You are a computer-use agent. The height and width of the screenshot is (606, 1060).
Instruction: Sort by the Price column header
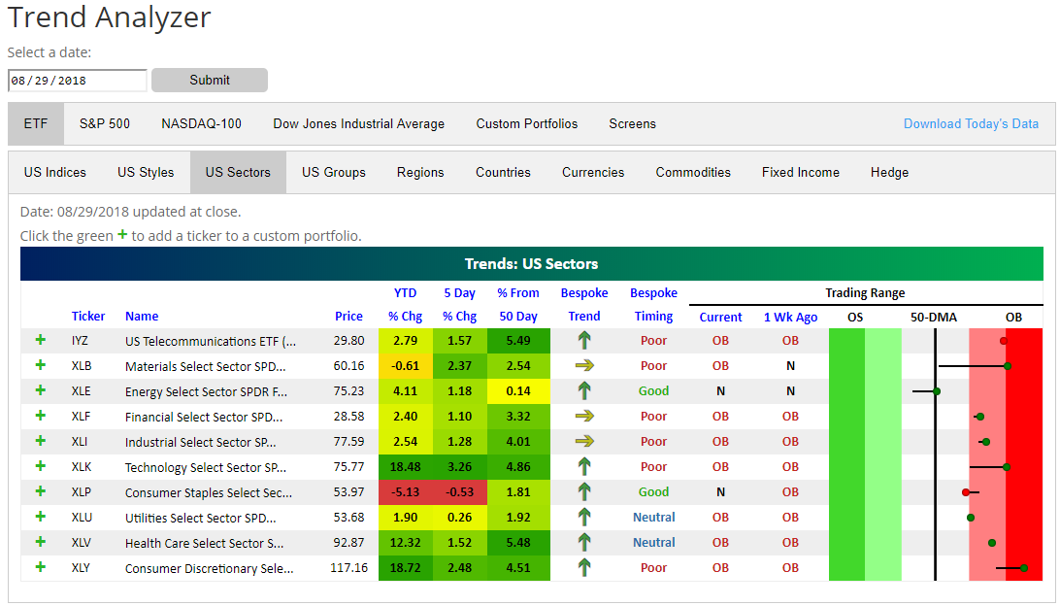pyautogui.click(x=348, y=316)
